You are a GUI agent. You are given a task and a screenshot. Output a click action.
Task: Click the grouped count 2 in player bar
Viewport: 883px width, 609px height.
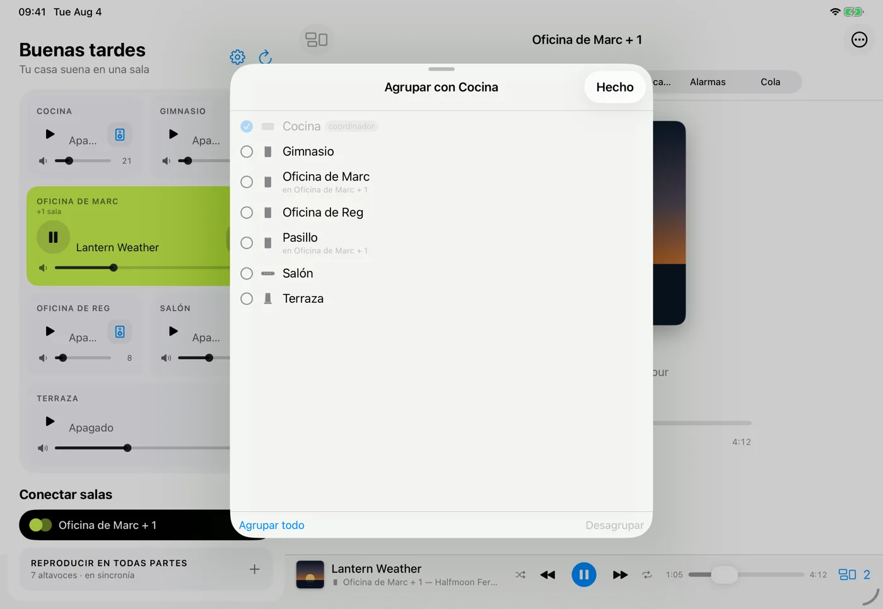click(x=867, y=575)
